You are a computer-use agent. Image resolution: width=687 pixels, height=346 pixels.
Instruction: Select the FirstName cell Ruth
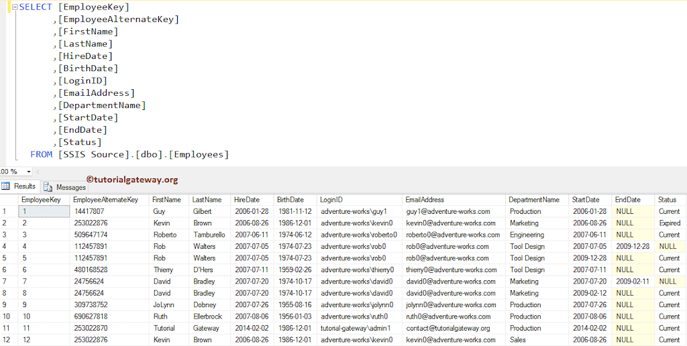tap(169, 316)
